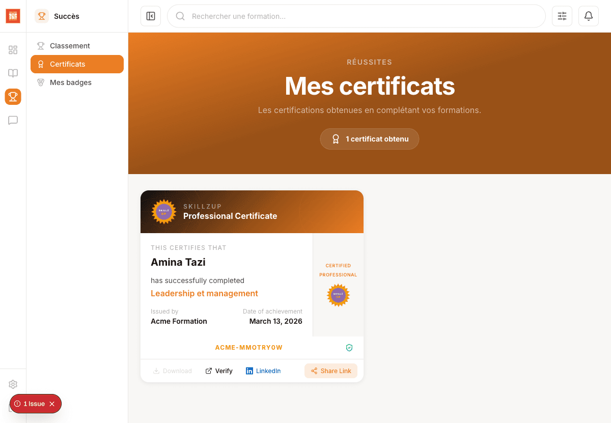The image size is (611, 423).
Task: Open the Mes badges section
Action: pos(71,82)
